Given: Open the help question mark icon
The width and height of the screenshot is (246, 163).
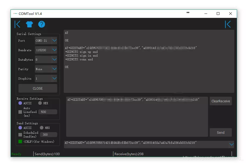Looking at the screenshot, I should click(x=41, y=24).
